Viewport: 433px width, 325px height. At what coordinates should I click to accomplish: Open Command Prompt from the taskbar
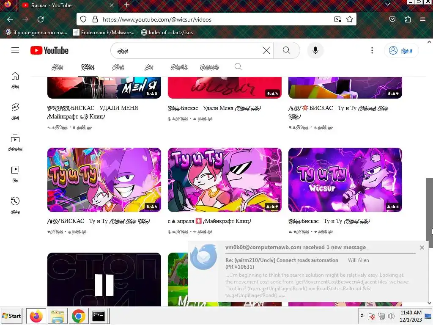[x=99, y=316]
